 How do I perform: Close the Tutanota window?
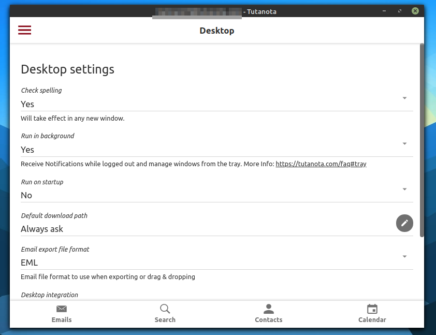coord(415,11)
